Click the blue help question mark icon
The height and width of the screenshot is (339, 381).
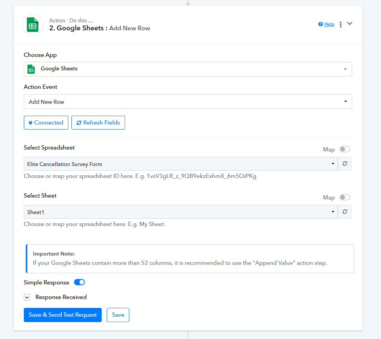tap(320, 24)
